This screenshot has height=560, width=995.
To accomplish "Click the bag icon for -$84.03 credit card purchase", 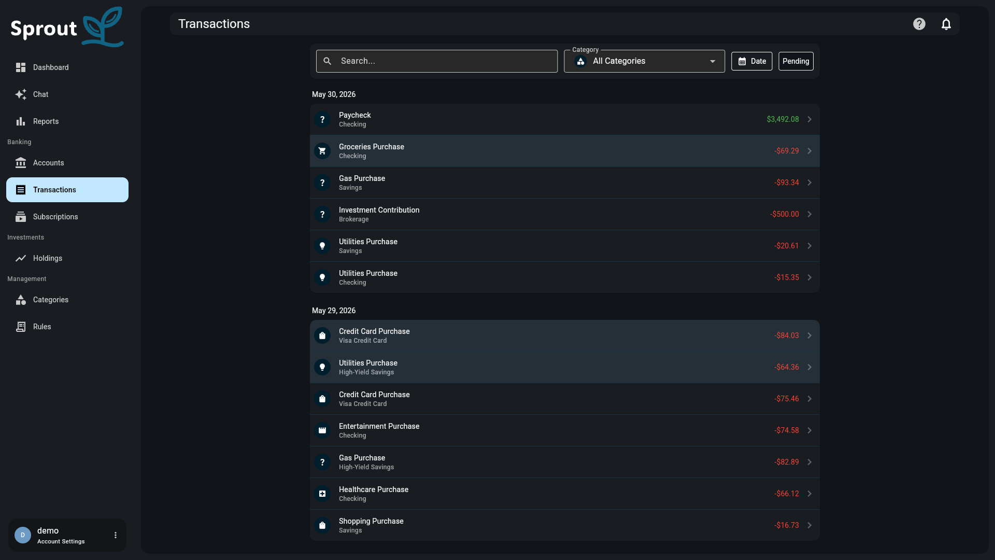I will [322, 335].
